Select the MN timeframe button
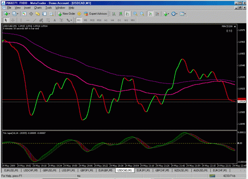Screen dimensions: 248x179 click(133, 20)
